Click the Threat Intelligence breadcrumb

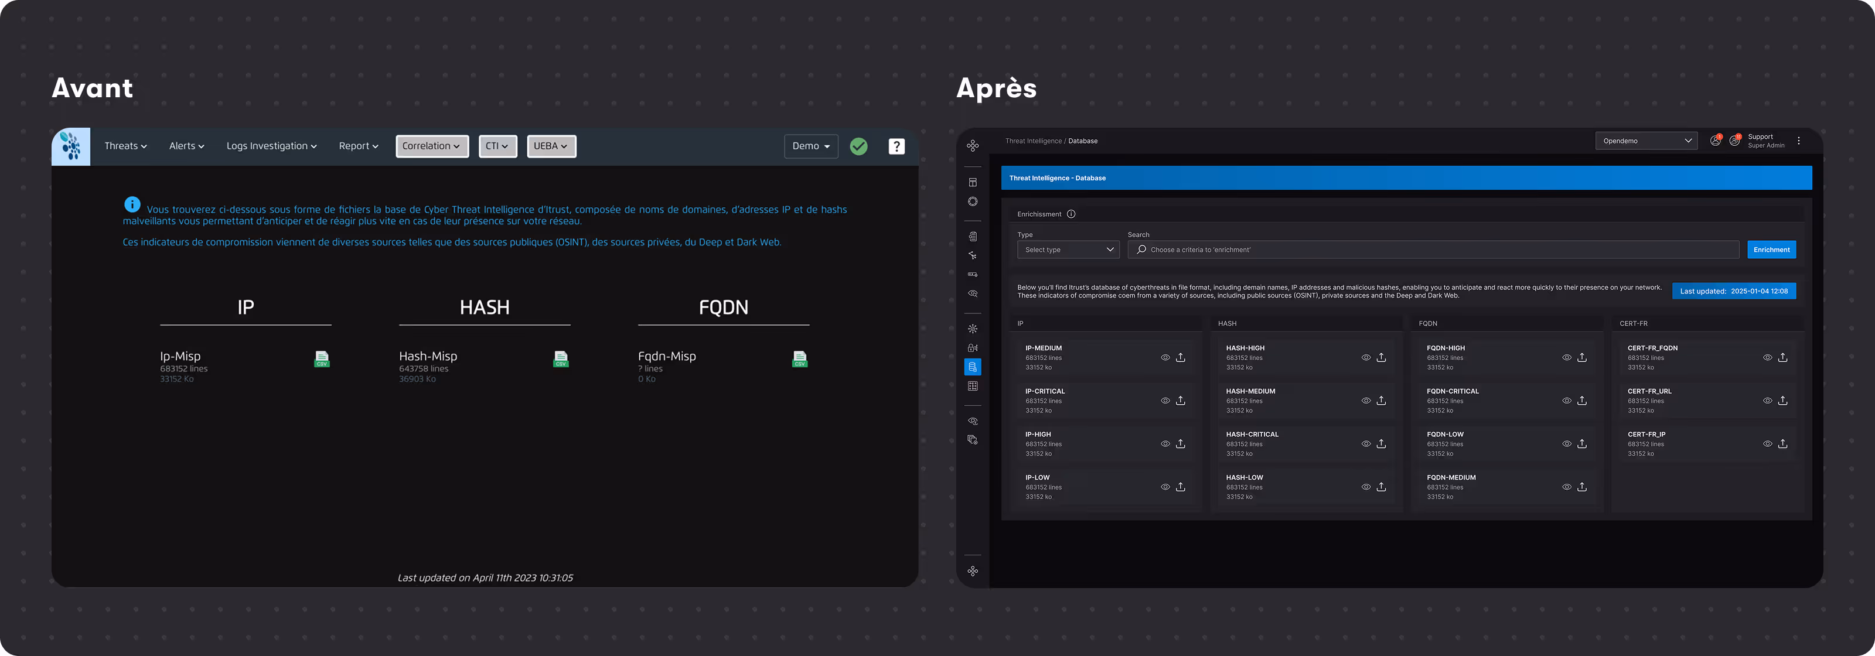[1034, 141]
